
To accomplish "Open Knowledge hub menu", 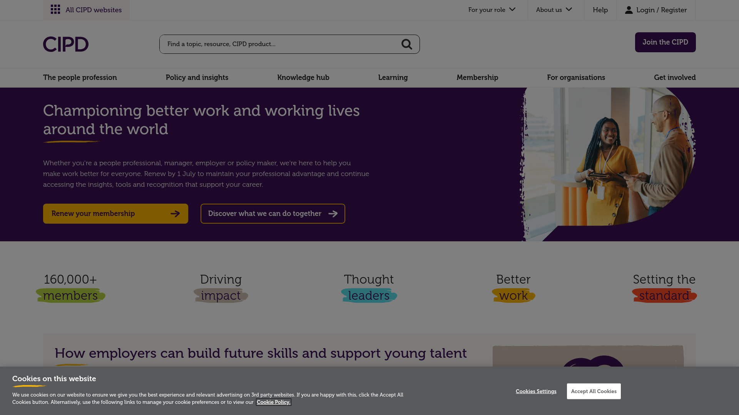I will 303,78.
